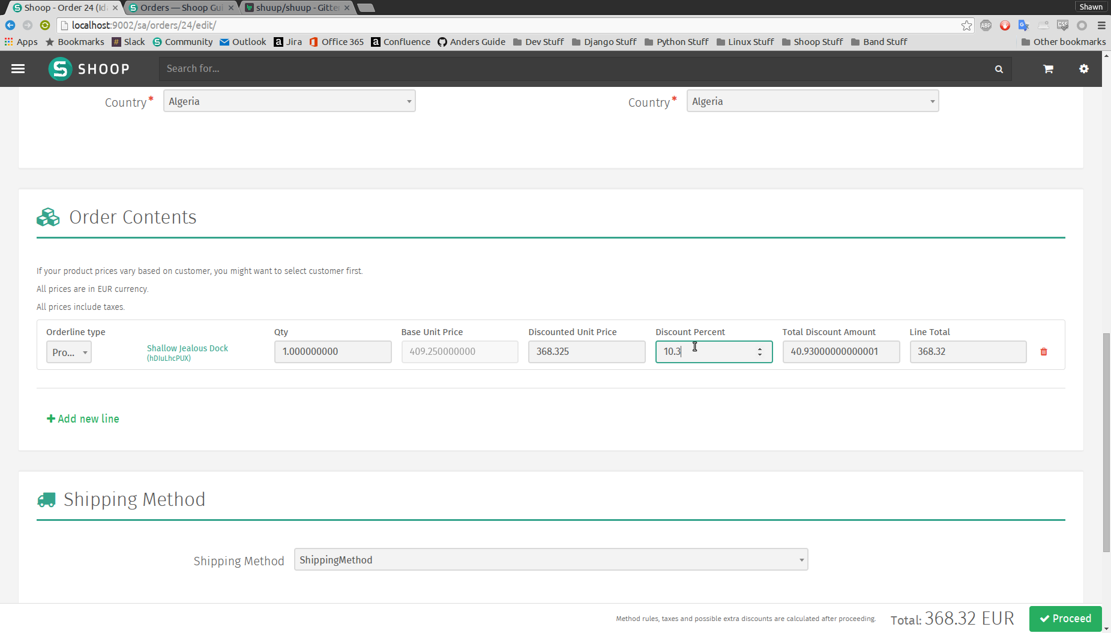Click the Shawn profile button
The width and height of the screenshot is (1111, 633).
[x=1091, y=7]
